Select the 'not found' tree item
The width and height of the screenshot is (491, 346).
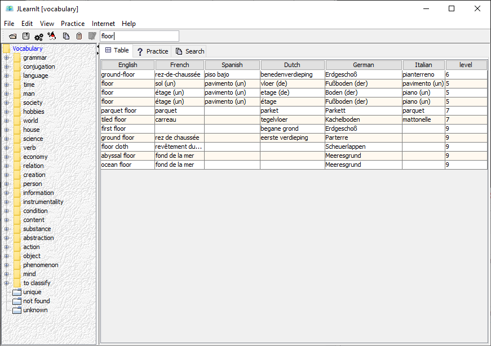(36, 301)
